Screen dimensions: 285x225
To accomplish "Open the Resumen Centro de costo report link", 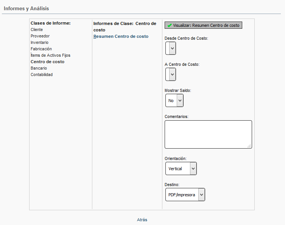I will (x=121, y=36).
